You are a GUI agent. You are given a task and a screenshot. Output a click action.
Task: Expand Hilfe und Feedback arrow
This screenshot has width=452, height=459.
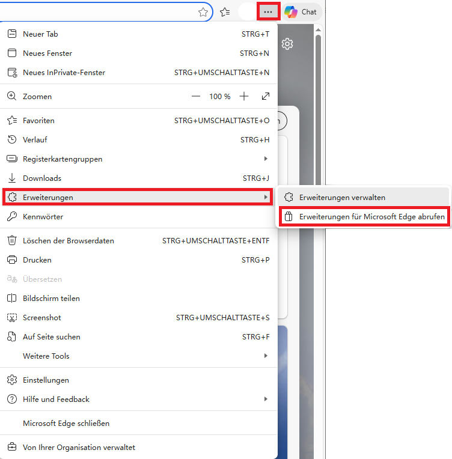point(266,399)
